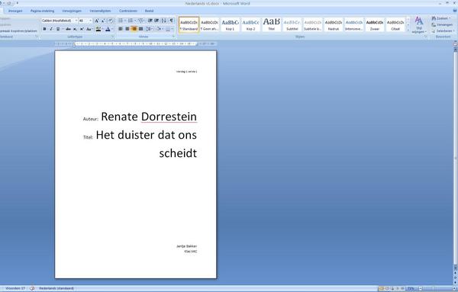Apply shading paint bucket

point(159,29)
